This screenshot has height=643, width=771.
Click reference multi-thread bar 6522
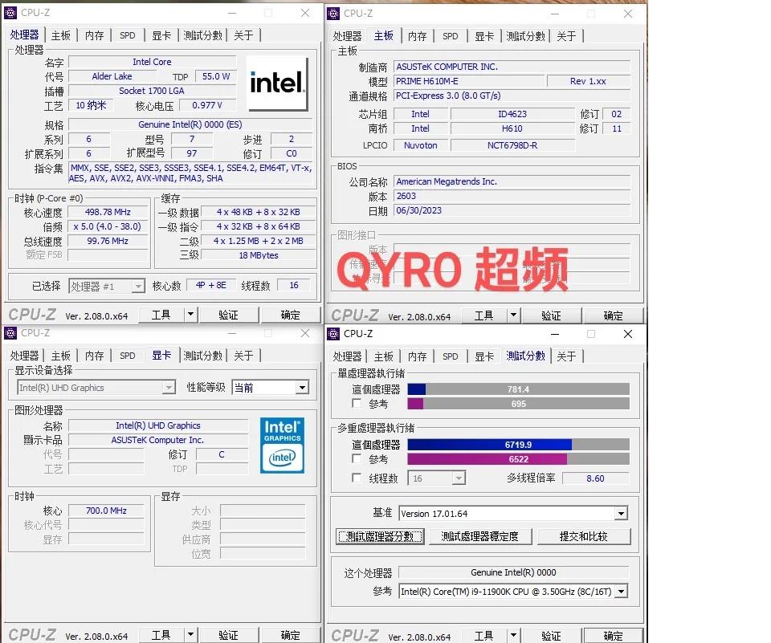click(x=518, y=459)
